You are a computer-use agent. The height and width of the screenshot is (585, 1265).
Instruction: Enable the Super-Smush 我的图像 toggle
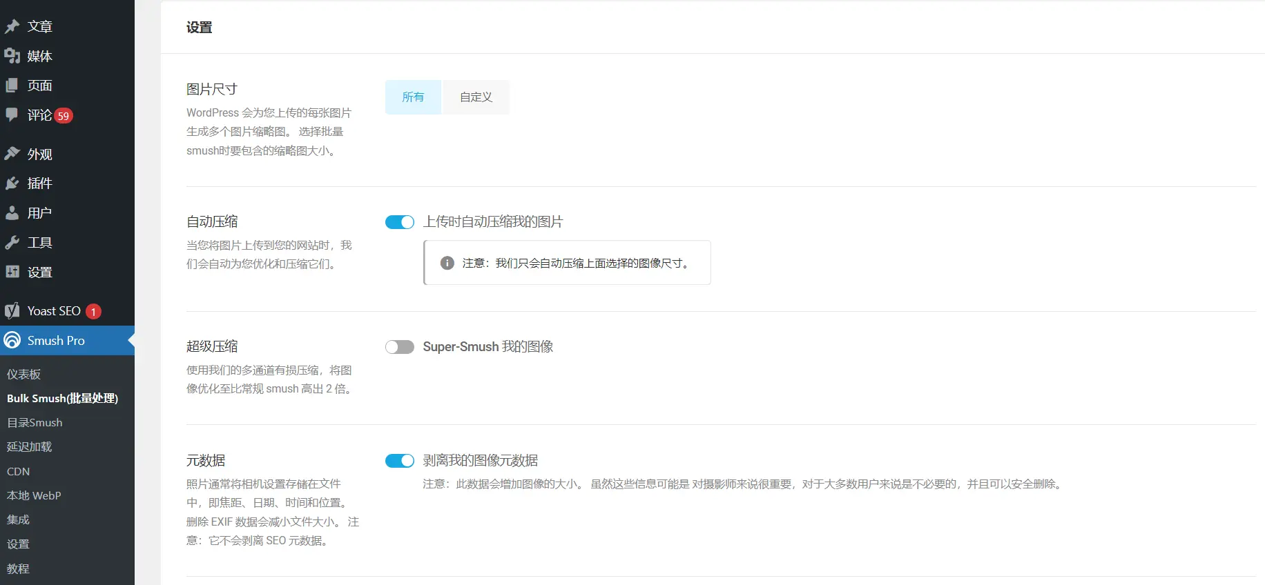coord(400,347)
